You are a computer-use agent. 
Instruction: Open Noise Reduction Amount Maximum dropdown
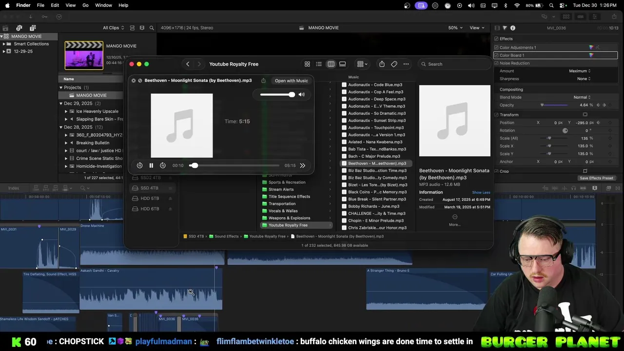pos(580,71)
